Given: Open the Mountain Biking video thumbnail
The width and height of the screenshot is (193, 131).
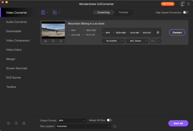Looking at the screenshot, I should point(53,30).
